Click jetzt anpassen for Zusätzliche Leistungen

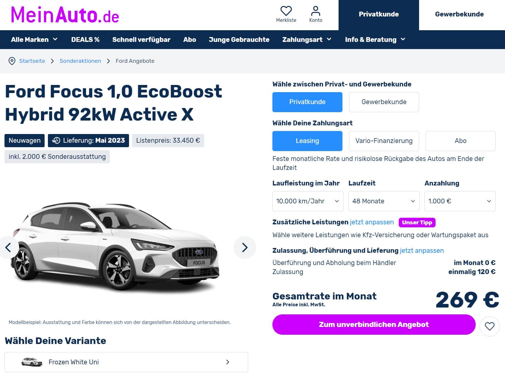[x=372, y=222]
